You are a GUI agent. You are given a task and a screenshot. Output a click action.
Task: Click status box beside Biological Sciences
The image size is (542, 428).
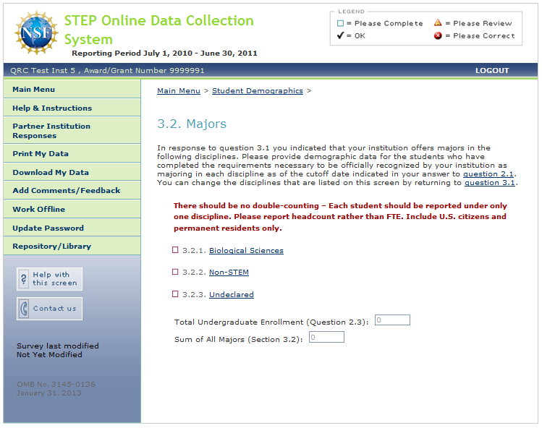(x=175, y=250)
